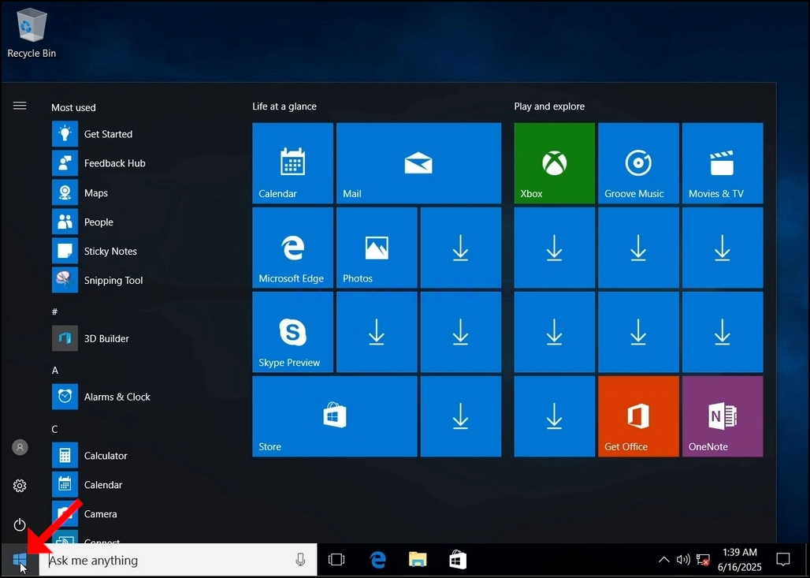Click the volume speaker icon
This screenshot has width=810, height=578.
[x=683, y=560]
